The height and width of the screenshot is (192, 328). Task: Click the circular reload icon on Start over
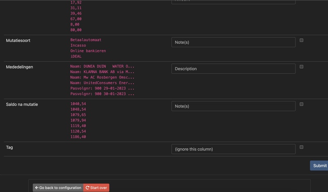tap(87, 187)
